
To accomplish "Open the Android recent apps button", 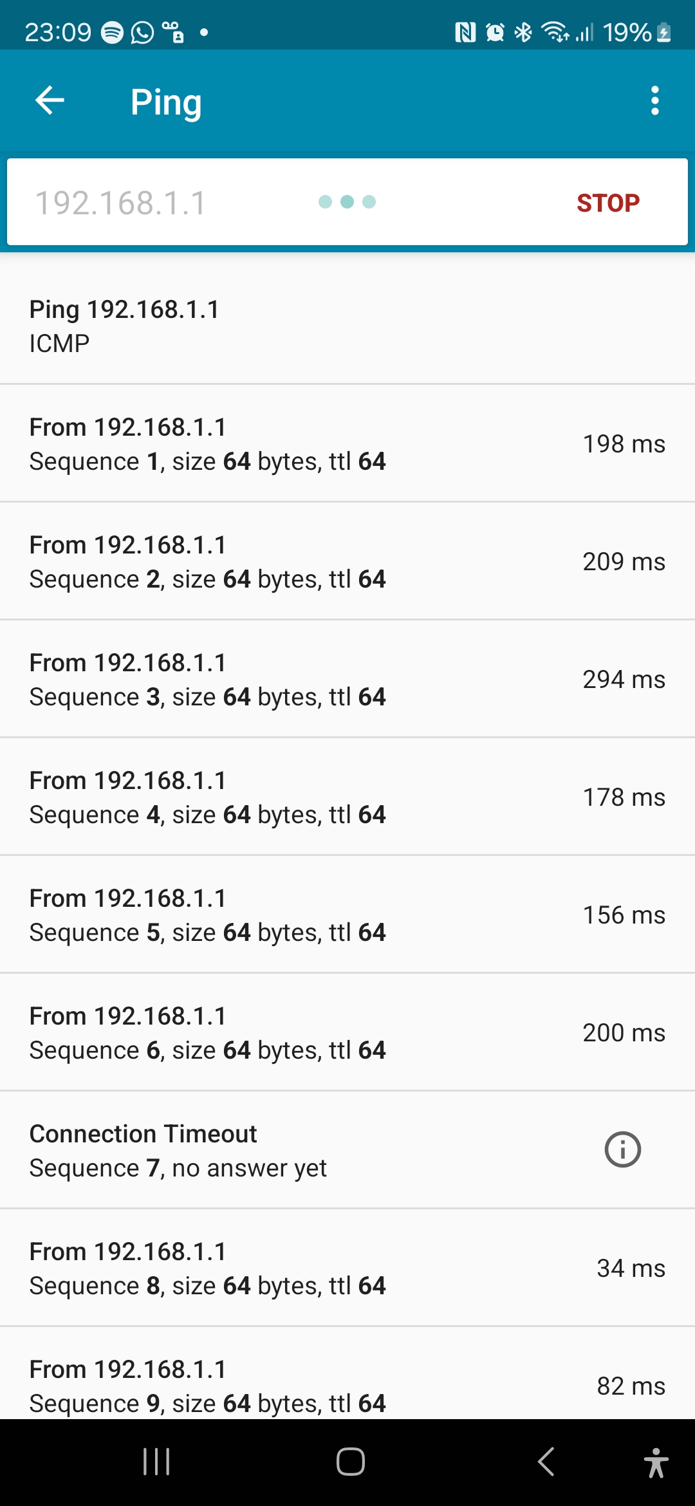I will [x=156, y=1461].
